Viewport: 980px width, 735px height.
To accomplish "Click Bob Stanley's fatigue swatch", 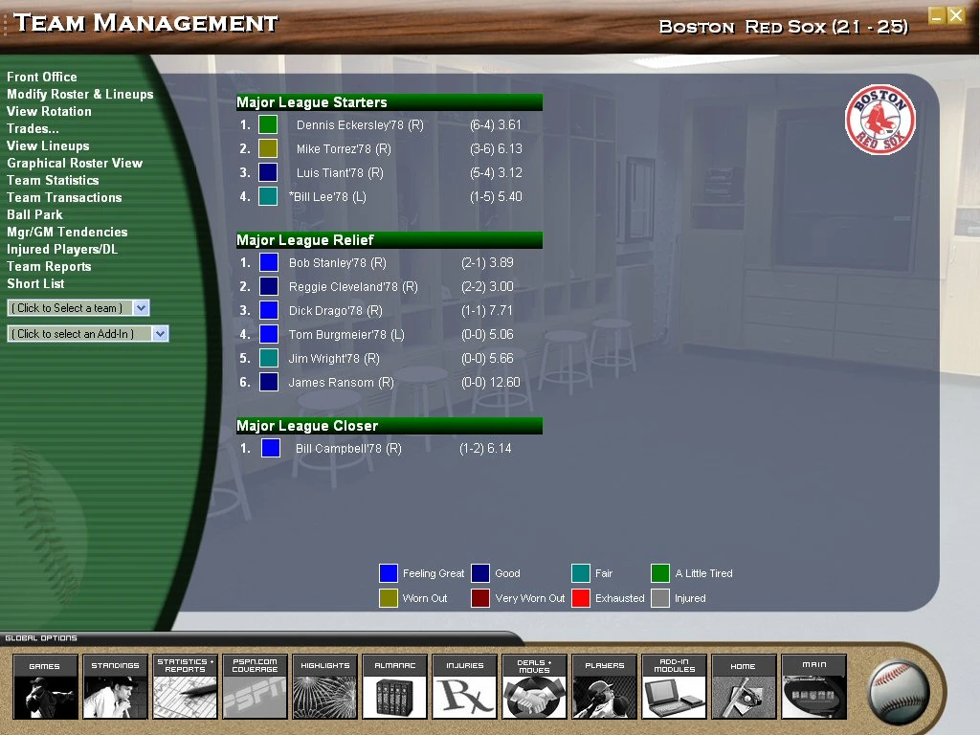I will [x=269, y=262].
